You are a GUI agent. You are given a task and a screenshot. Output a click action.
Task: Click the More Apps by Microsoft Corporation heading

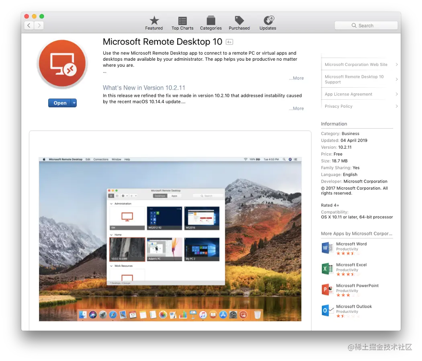(356, 234)
